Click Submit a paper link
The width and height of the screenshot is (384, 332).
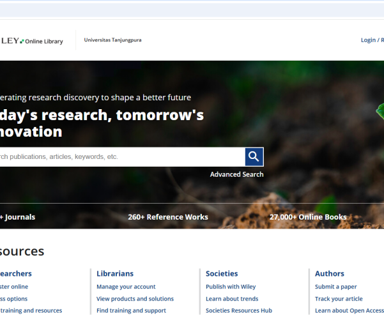click(x=335, y=287)
